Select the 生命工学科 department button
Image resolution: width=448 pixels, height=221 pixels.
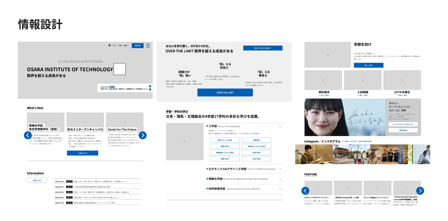click(256, 159)
